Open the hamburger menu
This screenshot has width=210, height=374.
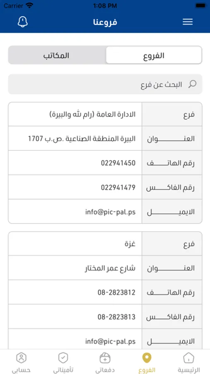(x=188, y=22)
